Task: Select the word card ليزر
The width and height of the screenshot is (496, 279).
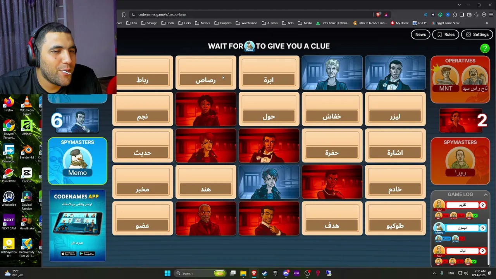Action: pos(395,109)
